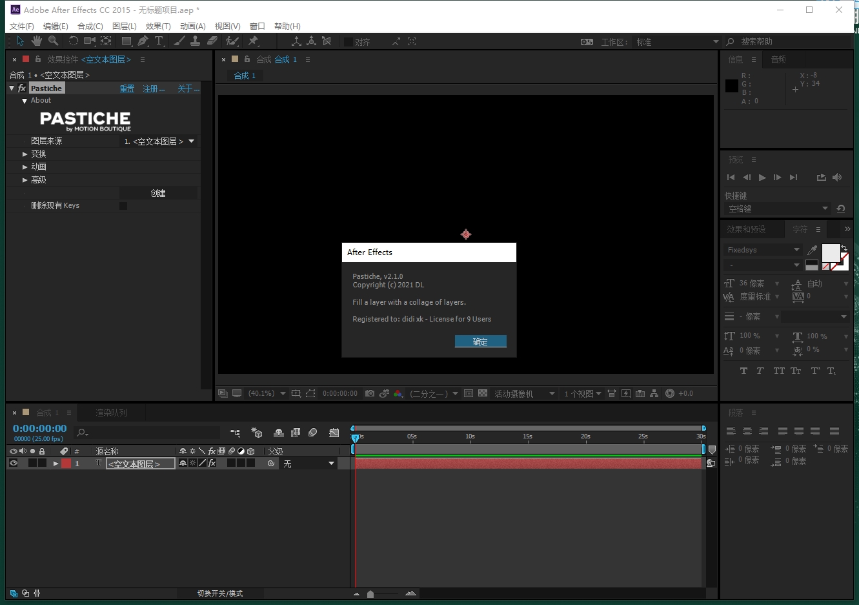Click the show channel RGB icon
The width and height of the screenshot is (859, 605).
tap(398, 393)
